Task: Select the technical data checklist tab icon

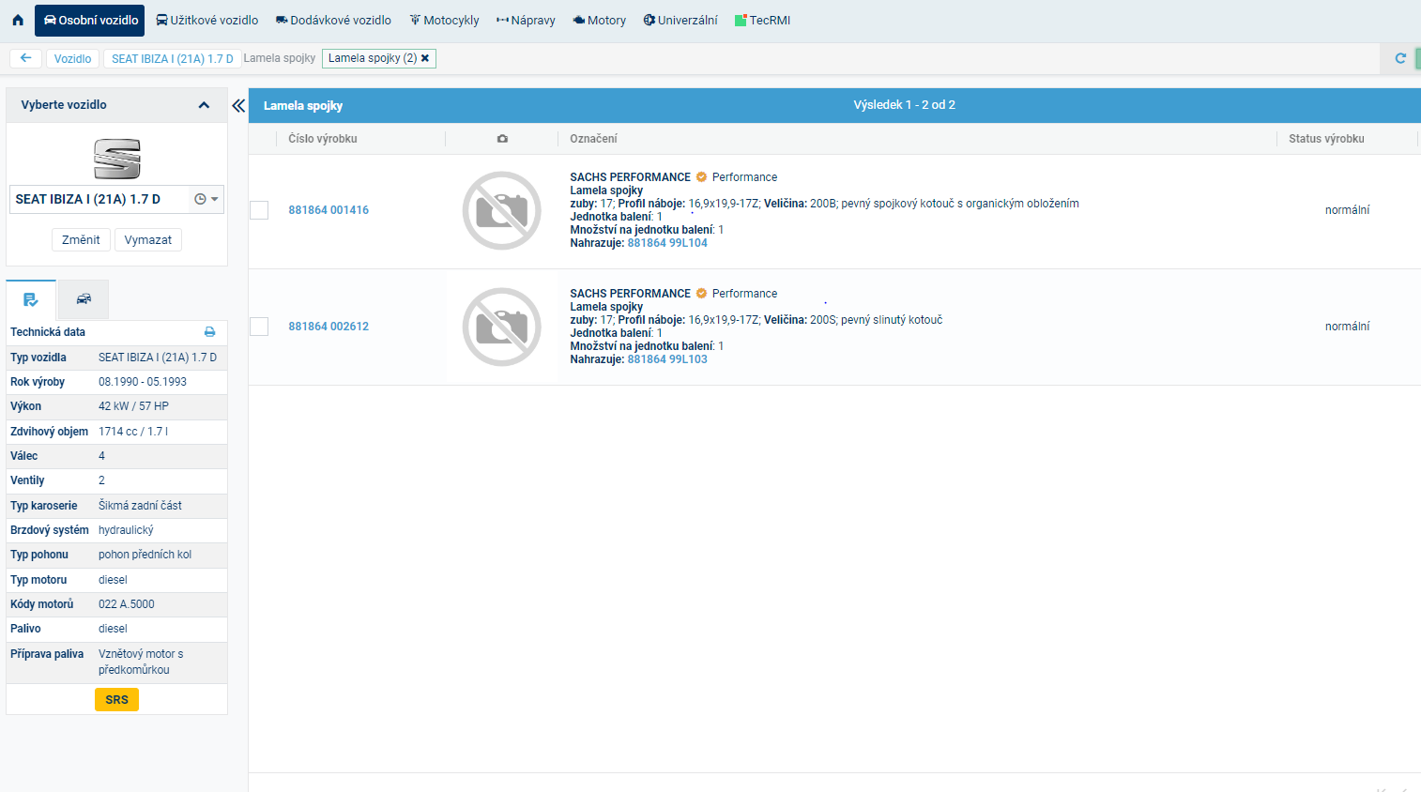Action: (x=31, y=299)
